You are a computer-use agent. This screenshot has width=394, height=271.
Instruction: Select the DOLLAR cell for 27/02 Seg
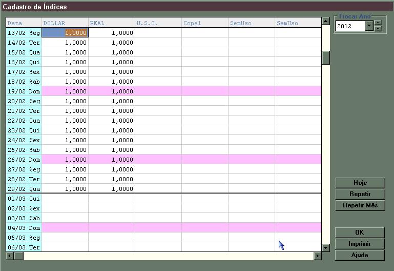click(65, 169)
